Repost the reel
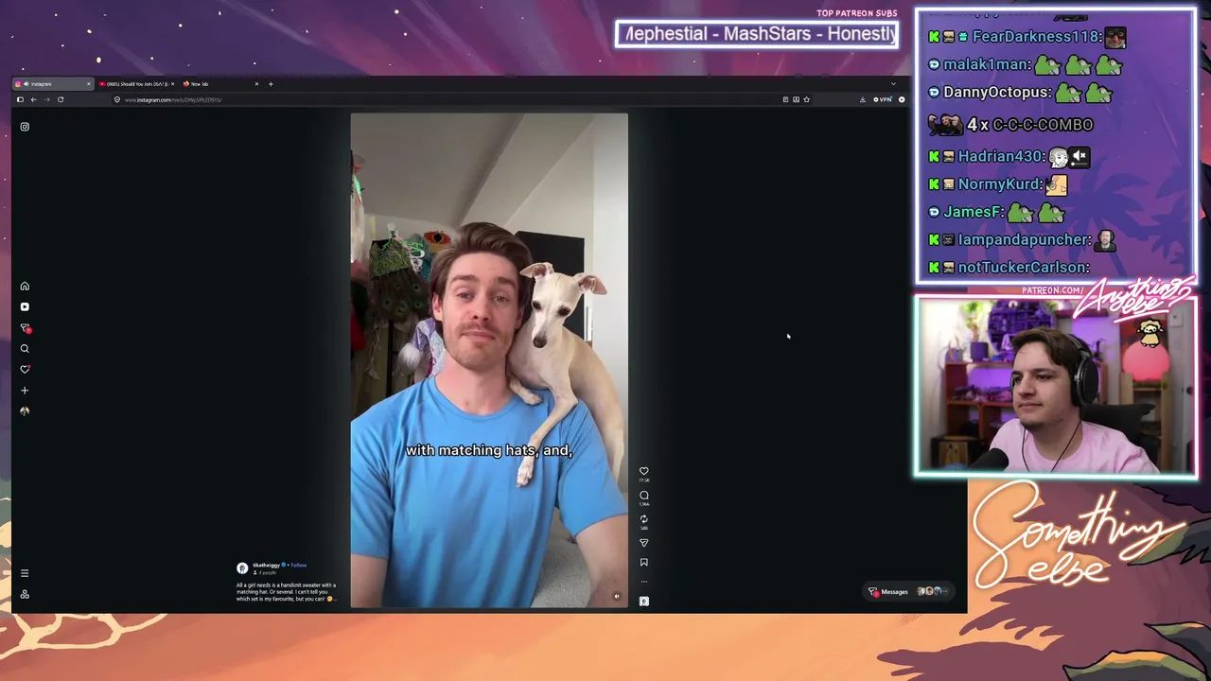 click(644, 519)
